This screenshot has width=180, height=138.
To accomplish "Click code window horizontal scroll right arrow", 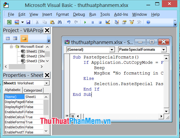I will click(x=161, y=116).
